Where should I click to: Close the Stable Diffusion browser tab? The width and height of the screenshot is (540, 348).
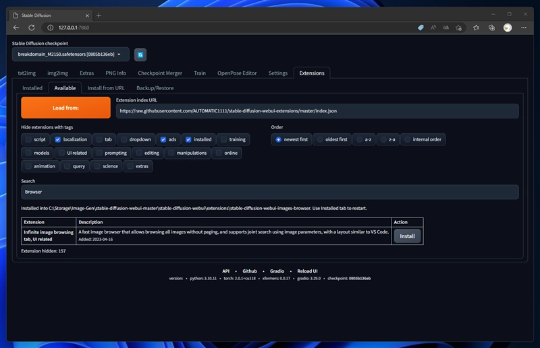coord(87,15)
